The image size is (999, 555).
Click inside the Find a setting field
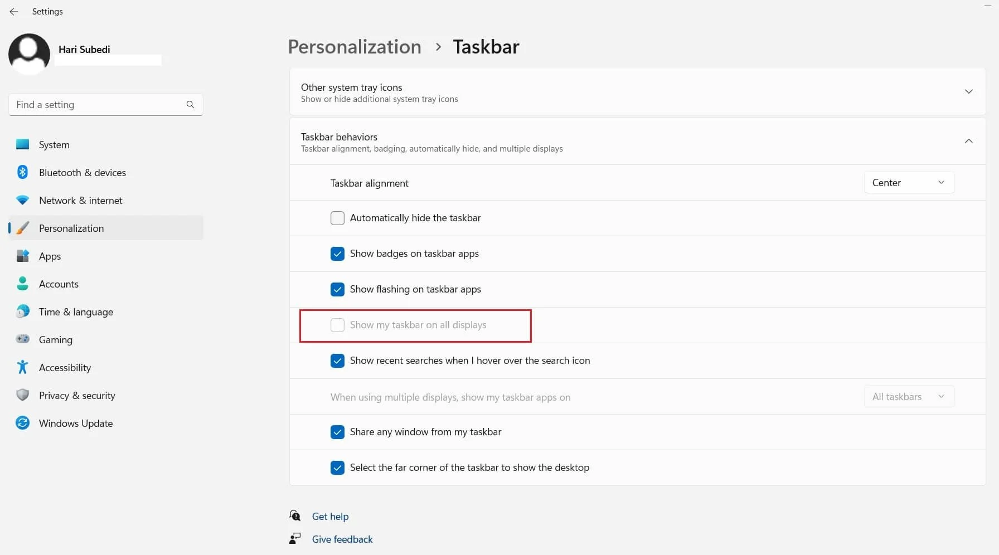(x=95, y=104)
